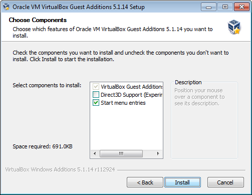The height and width of the screenshot is (195, 252).
Task: Enable the Direct3D Support checkbox
Action: [x=96, y=95]
